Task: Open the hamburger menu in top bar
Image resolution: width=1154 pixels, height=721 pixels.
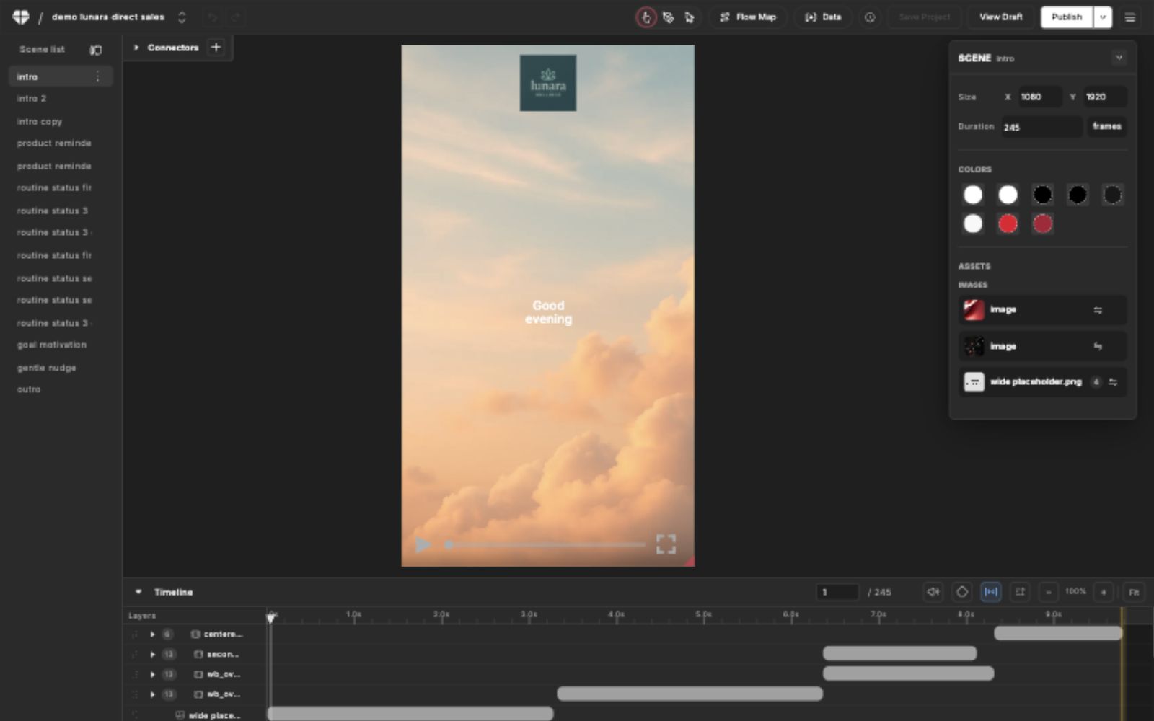Action: point(1130,17)
